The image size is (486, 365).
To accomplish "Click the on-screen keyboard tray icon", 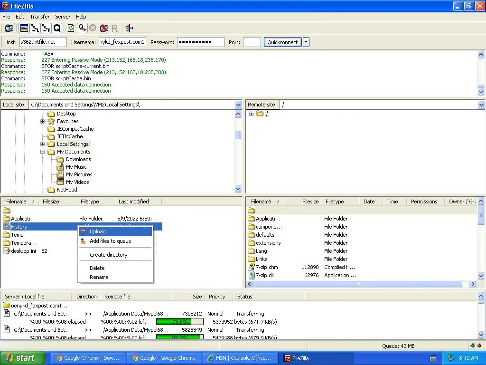I will pyautogui.click(x=433, y=358).
